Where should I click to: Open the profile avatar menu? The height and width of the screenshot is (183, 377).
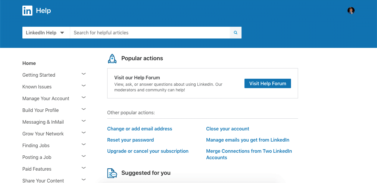(351, 11)
